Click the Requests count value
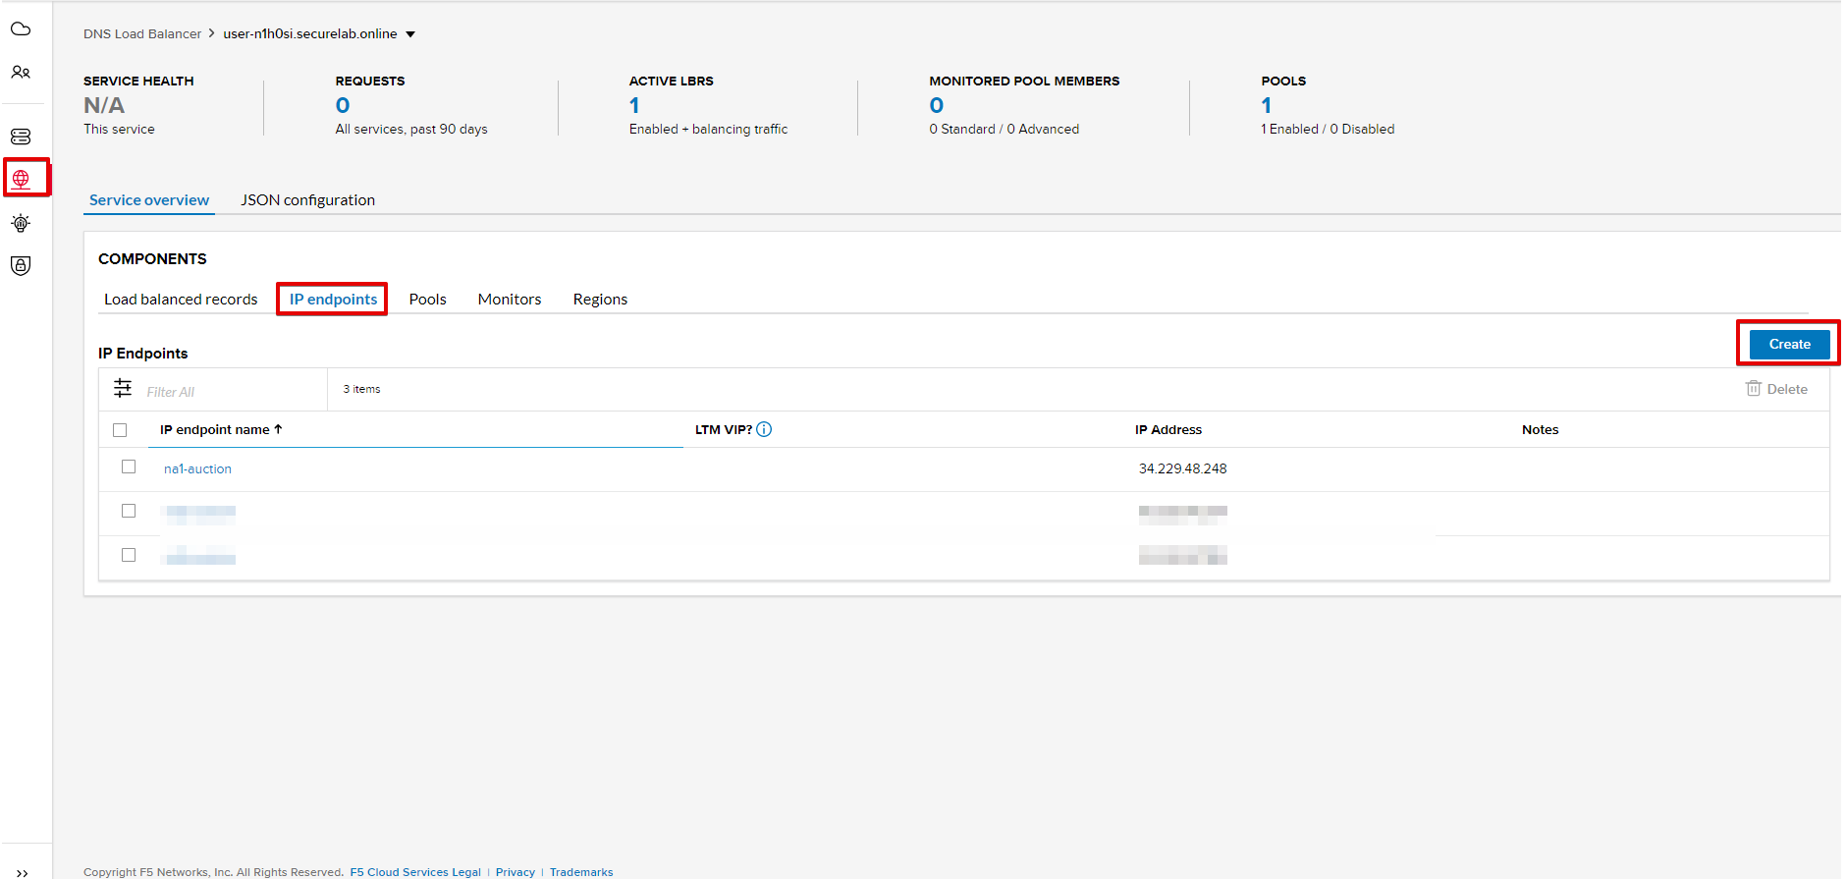The image size is (1846, 879). (x=343, y=105)
